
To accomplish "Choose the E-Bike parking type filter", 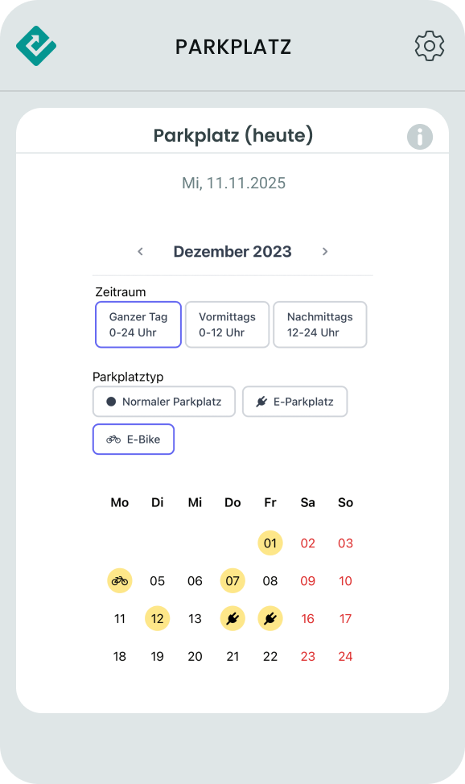I will [134, 439].
